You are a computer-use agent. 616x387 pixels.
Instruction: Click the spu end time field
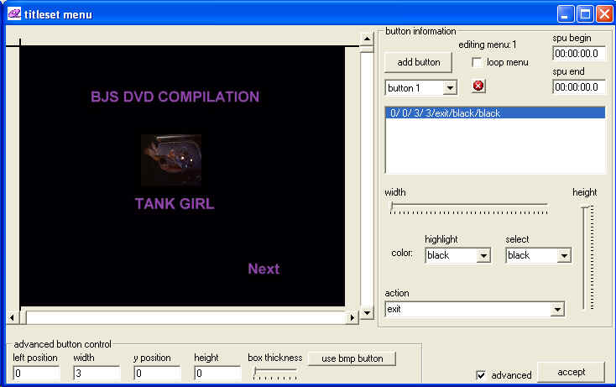[x=579, y=86]
